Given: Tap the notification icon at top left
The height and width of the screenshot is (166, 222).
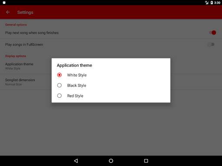Looking at the screenshot, I should point(4,3).
